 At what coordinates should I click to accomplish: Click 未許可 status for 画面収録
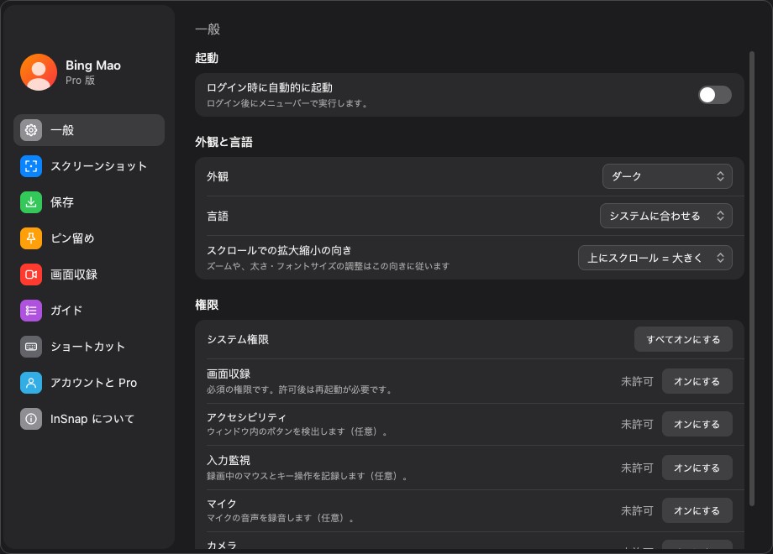(x=637, y=381)
